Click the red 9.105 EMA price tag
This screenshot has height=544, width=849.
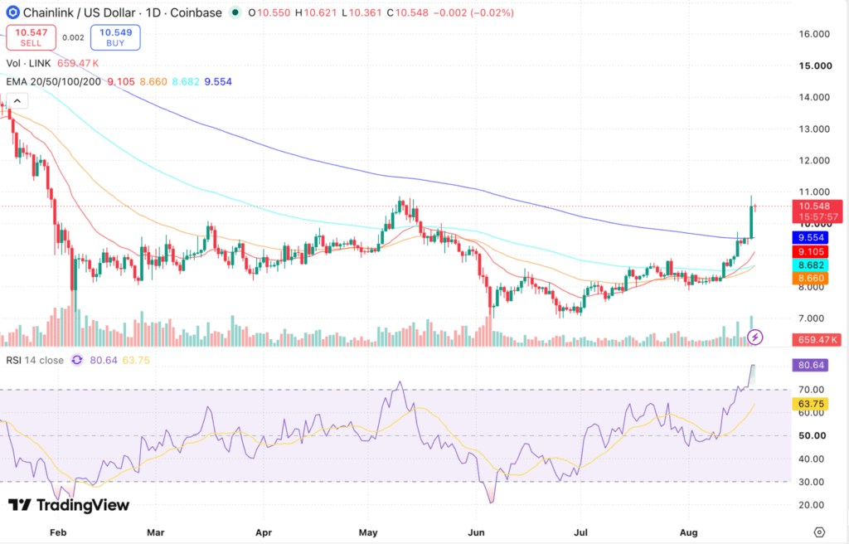810,251
